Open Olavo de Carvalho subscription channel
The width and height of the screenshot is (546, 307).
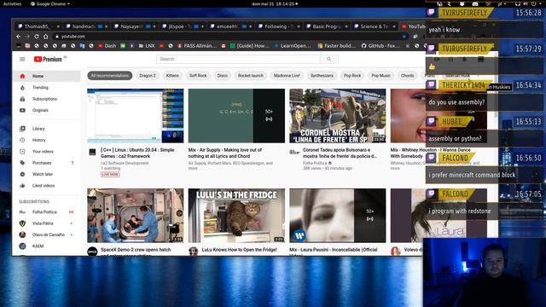47,235
